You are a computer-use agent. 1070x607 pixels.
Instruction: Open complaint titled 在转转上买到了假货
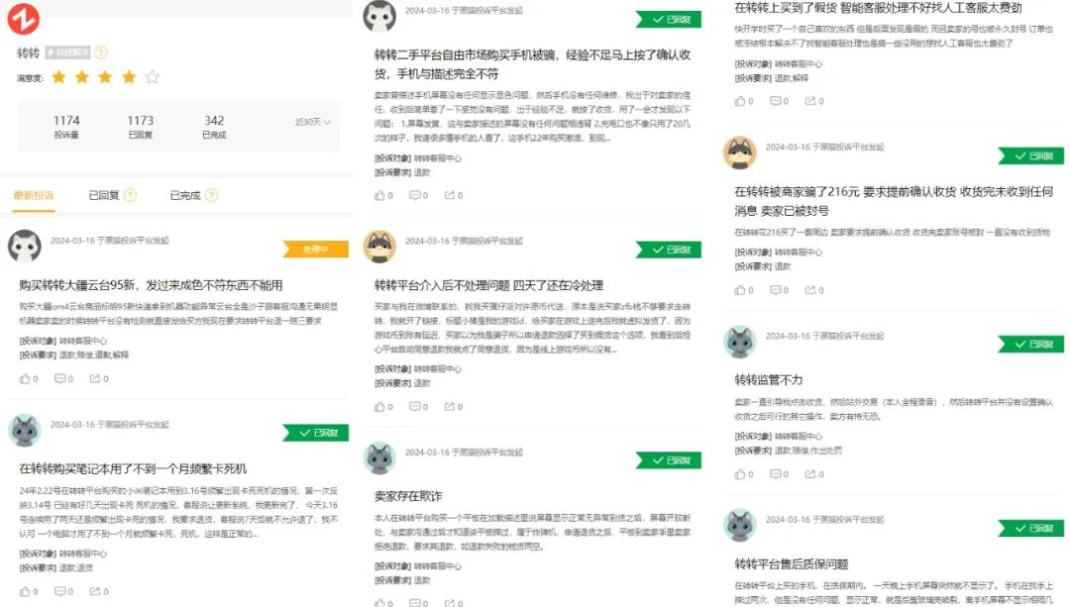[x=878, y=8]
